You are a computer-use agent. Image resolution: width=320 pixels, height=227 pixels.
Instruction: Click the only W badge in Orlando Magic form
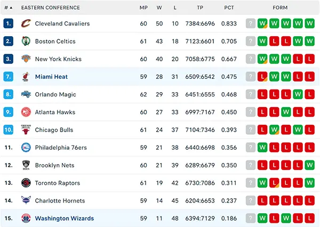point(298,94)
